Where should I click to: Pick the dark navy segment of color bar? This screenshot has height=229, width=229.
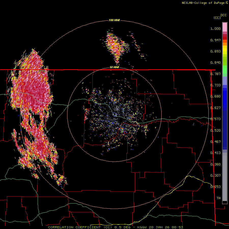pyautogui.click(x=225, y=130)
